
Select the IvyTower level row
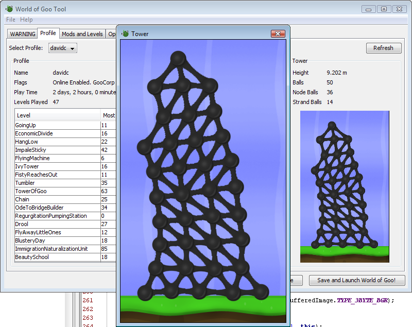[x=65, y=166]
